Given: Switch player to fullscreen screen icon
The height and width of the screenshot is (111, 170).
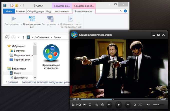Looking at the screenshot, I should tap(90, 105).
